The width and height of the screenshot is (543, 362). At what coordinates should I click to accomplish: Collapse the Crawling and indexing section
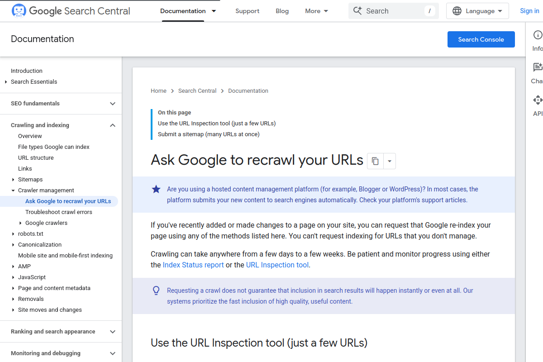tap(113, 125)
